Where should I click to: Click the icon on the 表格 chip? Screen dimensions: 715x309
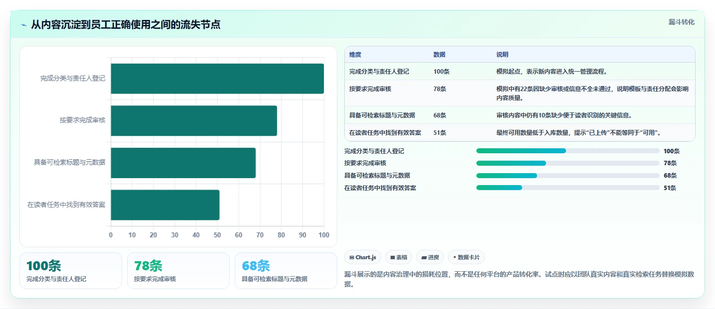(x=393, y=257)
